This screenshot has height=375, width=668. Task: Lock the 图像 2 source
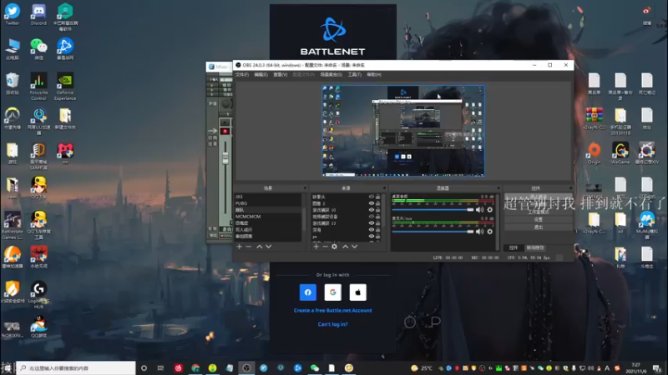tap(378, 203)
